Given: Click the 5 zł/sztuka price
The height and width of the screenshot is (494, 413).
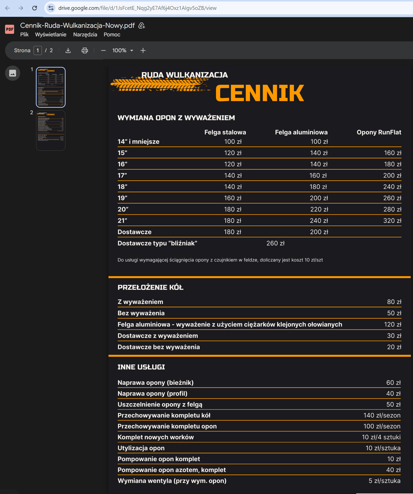Looking at the screenshot, I should tap(384, 481).
